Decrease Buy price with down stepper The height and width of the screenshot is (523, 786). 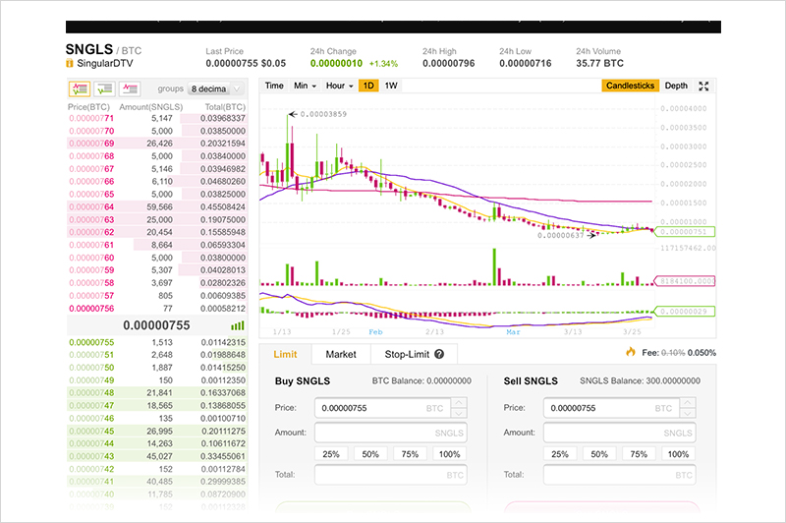tap(459, 413)
